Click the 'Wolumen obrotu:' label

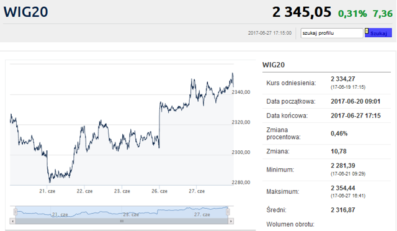[x=290, y=224]
